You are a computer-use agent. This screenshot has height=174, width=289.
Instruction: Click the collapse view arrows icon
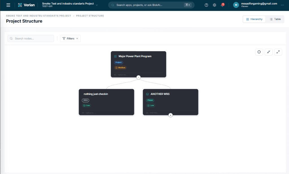pos(269,52)
